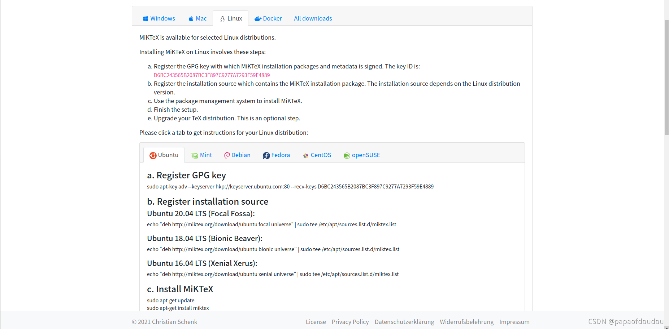Open the Docker tab label
This screenshot has height=329, width=669.
(x=273, y=18)
